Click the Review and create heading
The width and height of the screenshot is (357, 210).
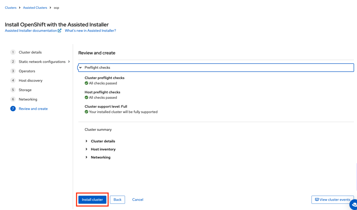97,53
